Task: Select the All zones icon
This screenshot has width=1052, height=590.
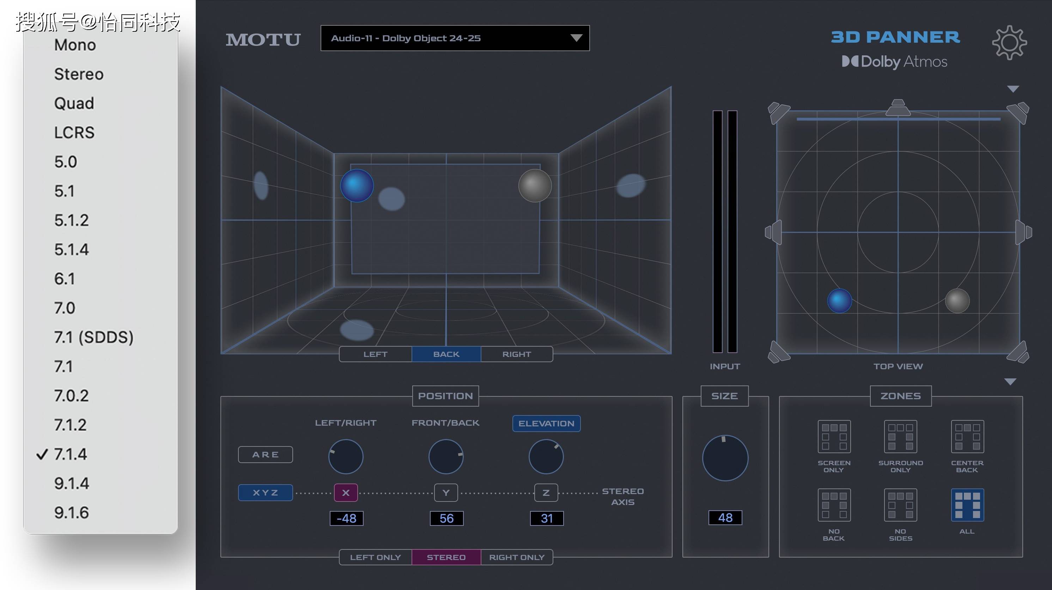Action: 967,505
